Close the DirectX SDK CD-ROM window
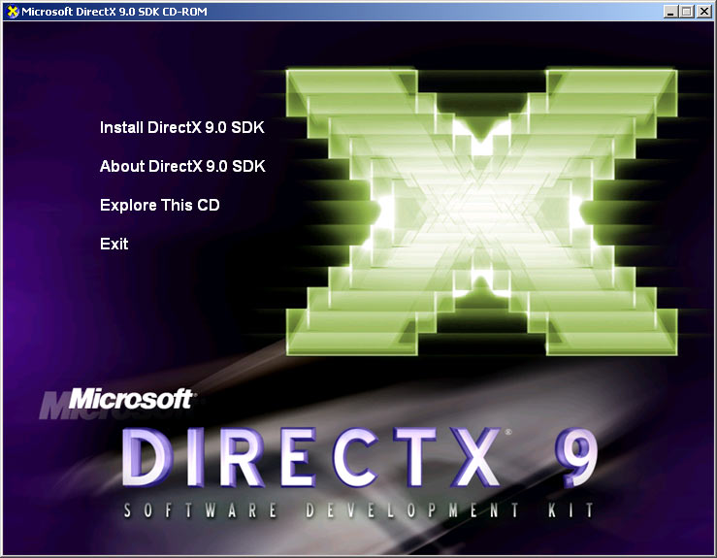Screen dimensions: 717x558 pos(704,12)
